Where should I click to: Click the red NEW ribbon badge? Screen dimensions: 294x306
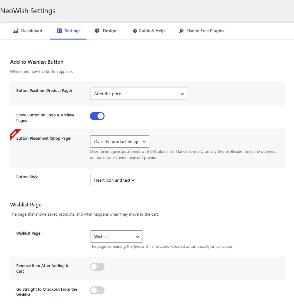pos(15,134)
